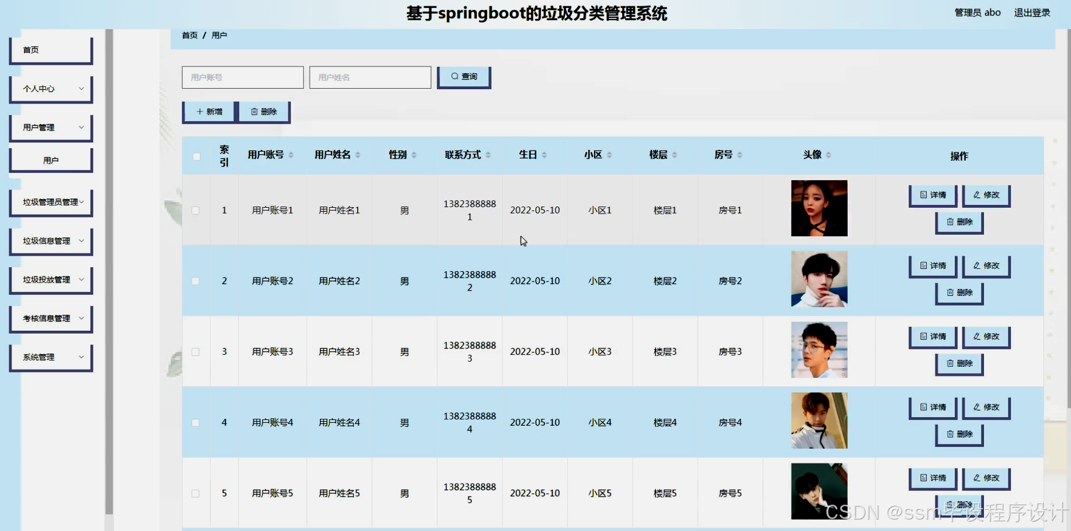Expand the 用户管理 sidebar menu
This screenshot has height=531, width=1071.
(50, 127)
